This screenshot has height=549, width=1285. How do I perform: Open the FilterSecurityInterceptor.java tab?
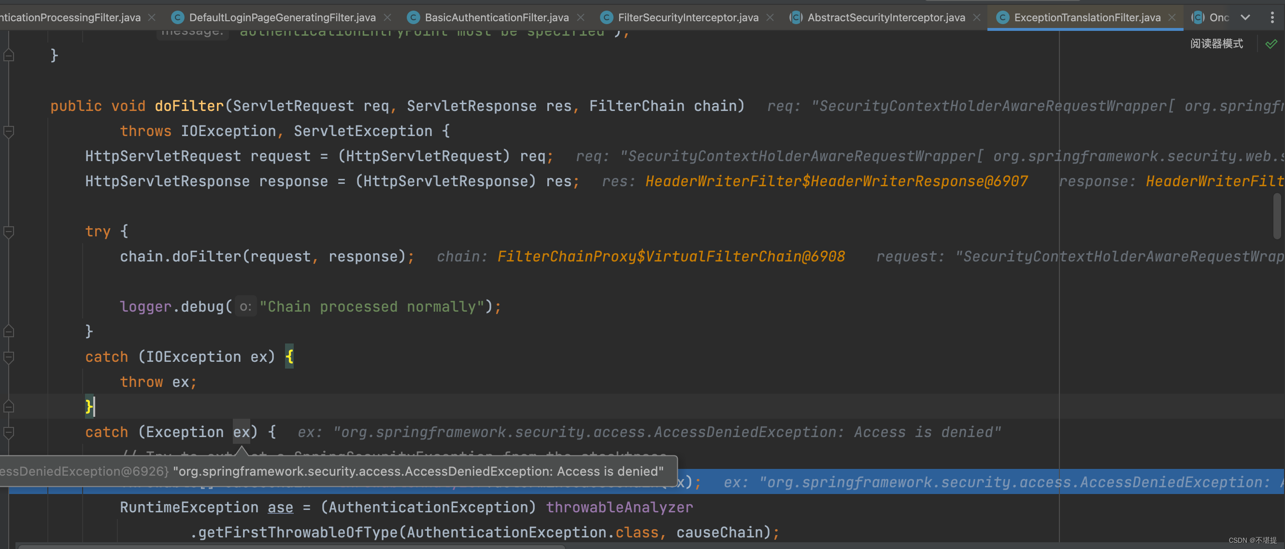tap(688, 17)
